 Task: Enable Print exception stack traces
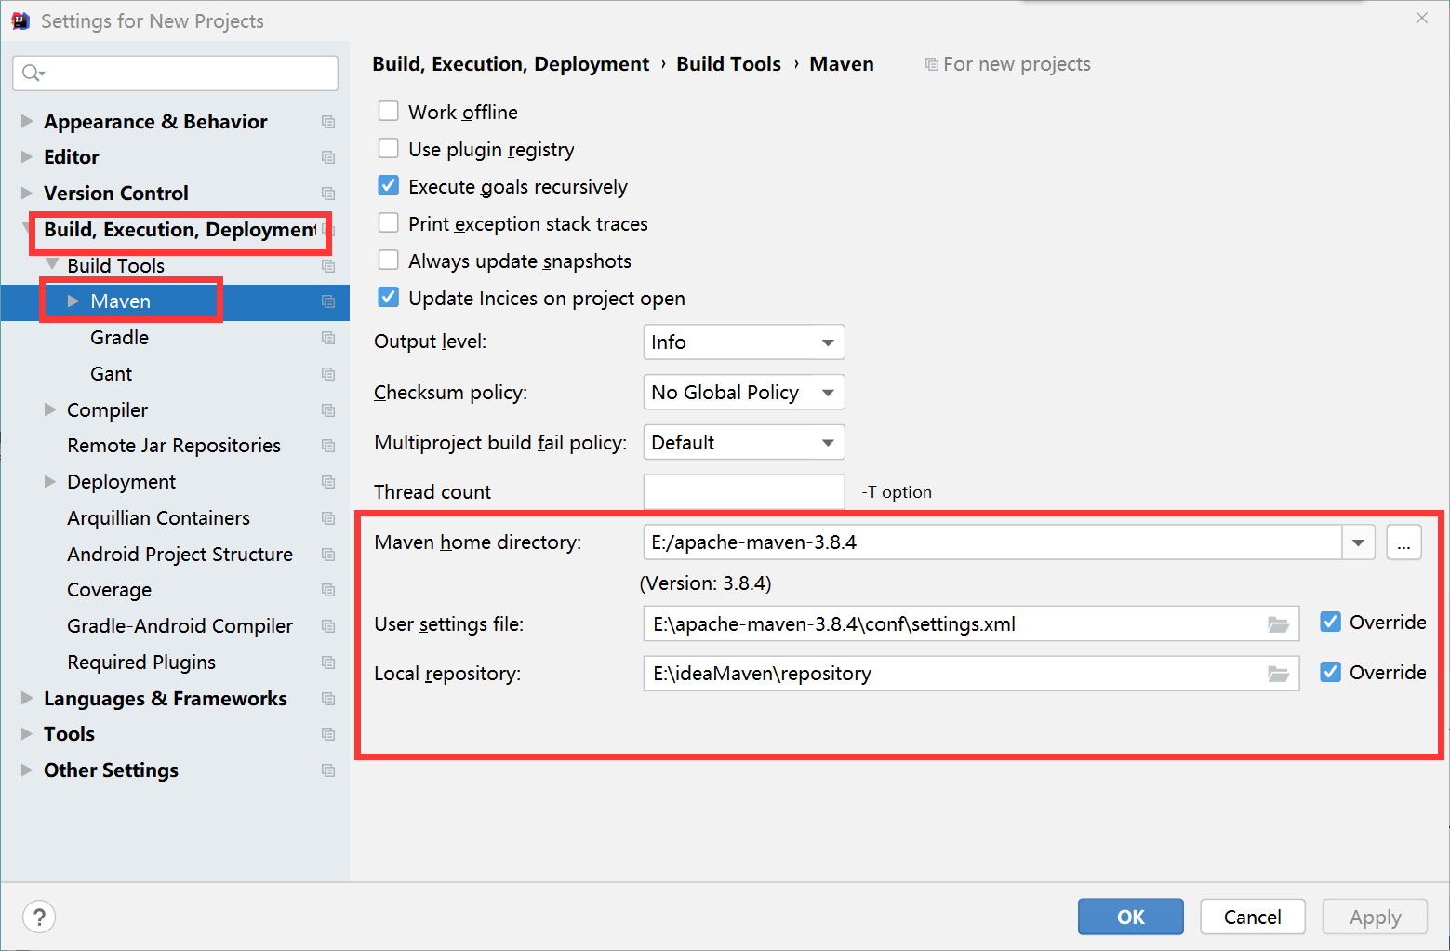pos(389,223)
